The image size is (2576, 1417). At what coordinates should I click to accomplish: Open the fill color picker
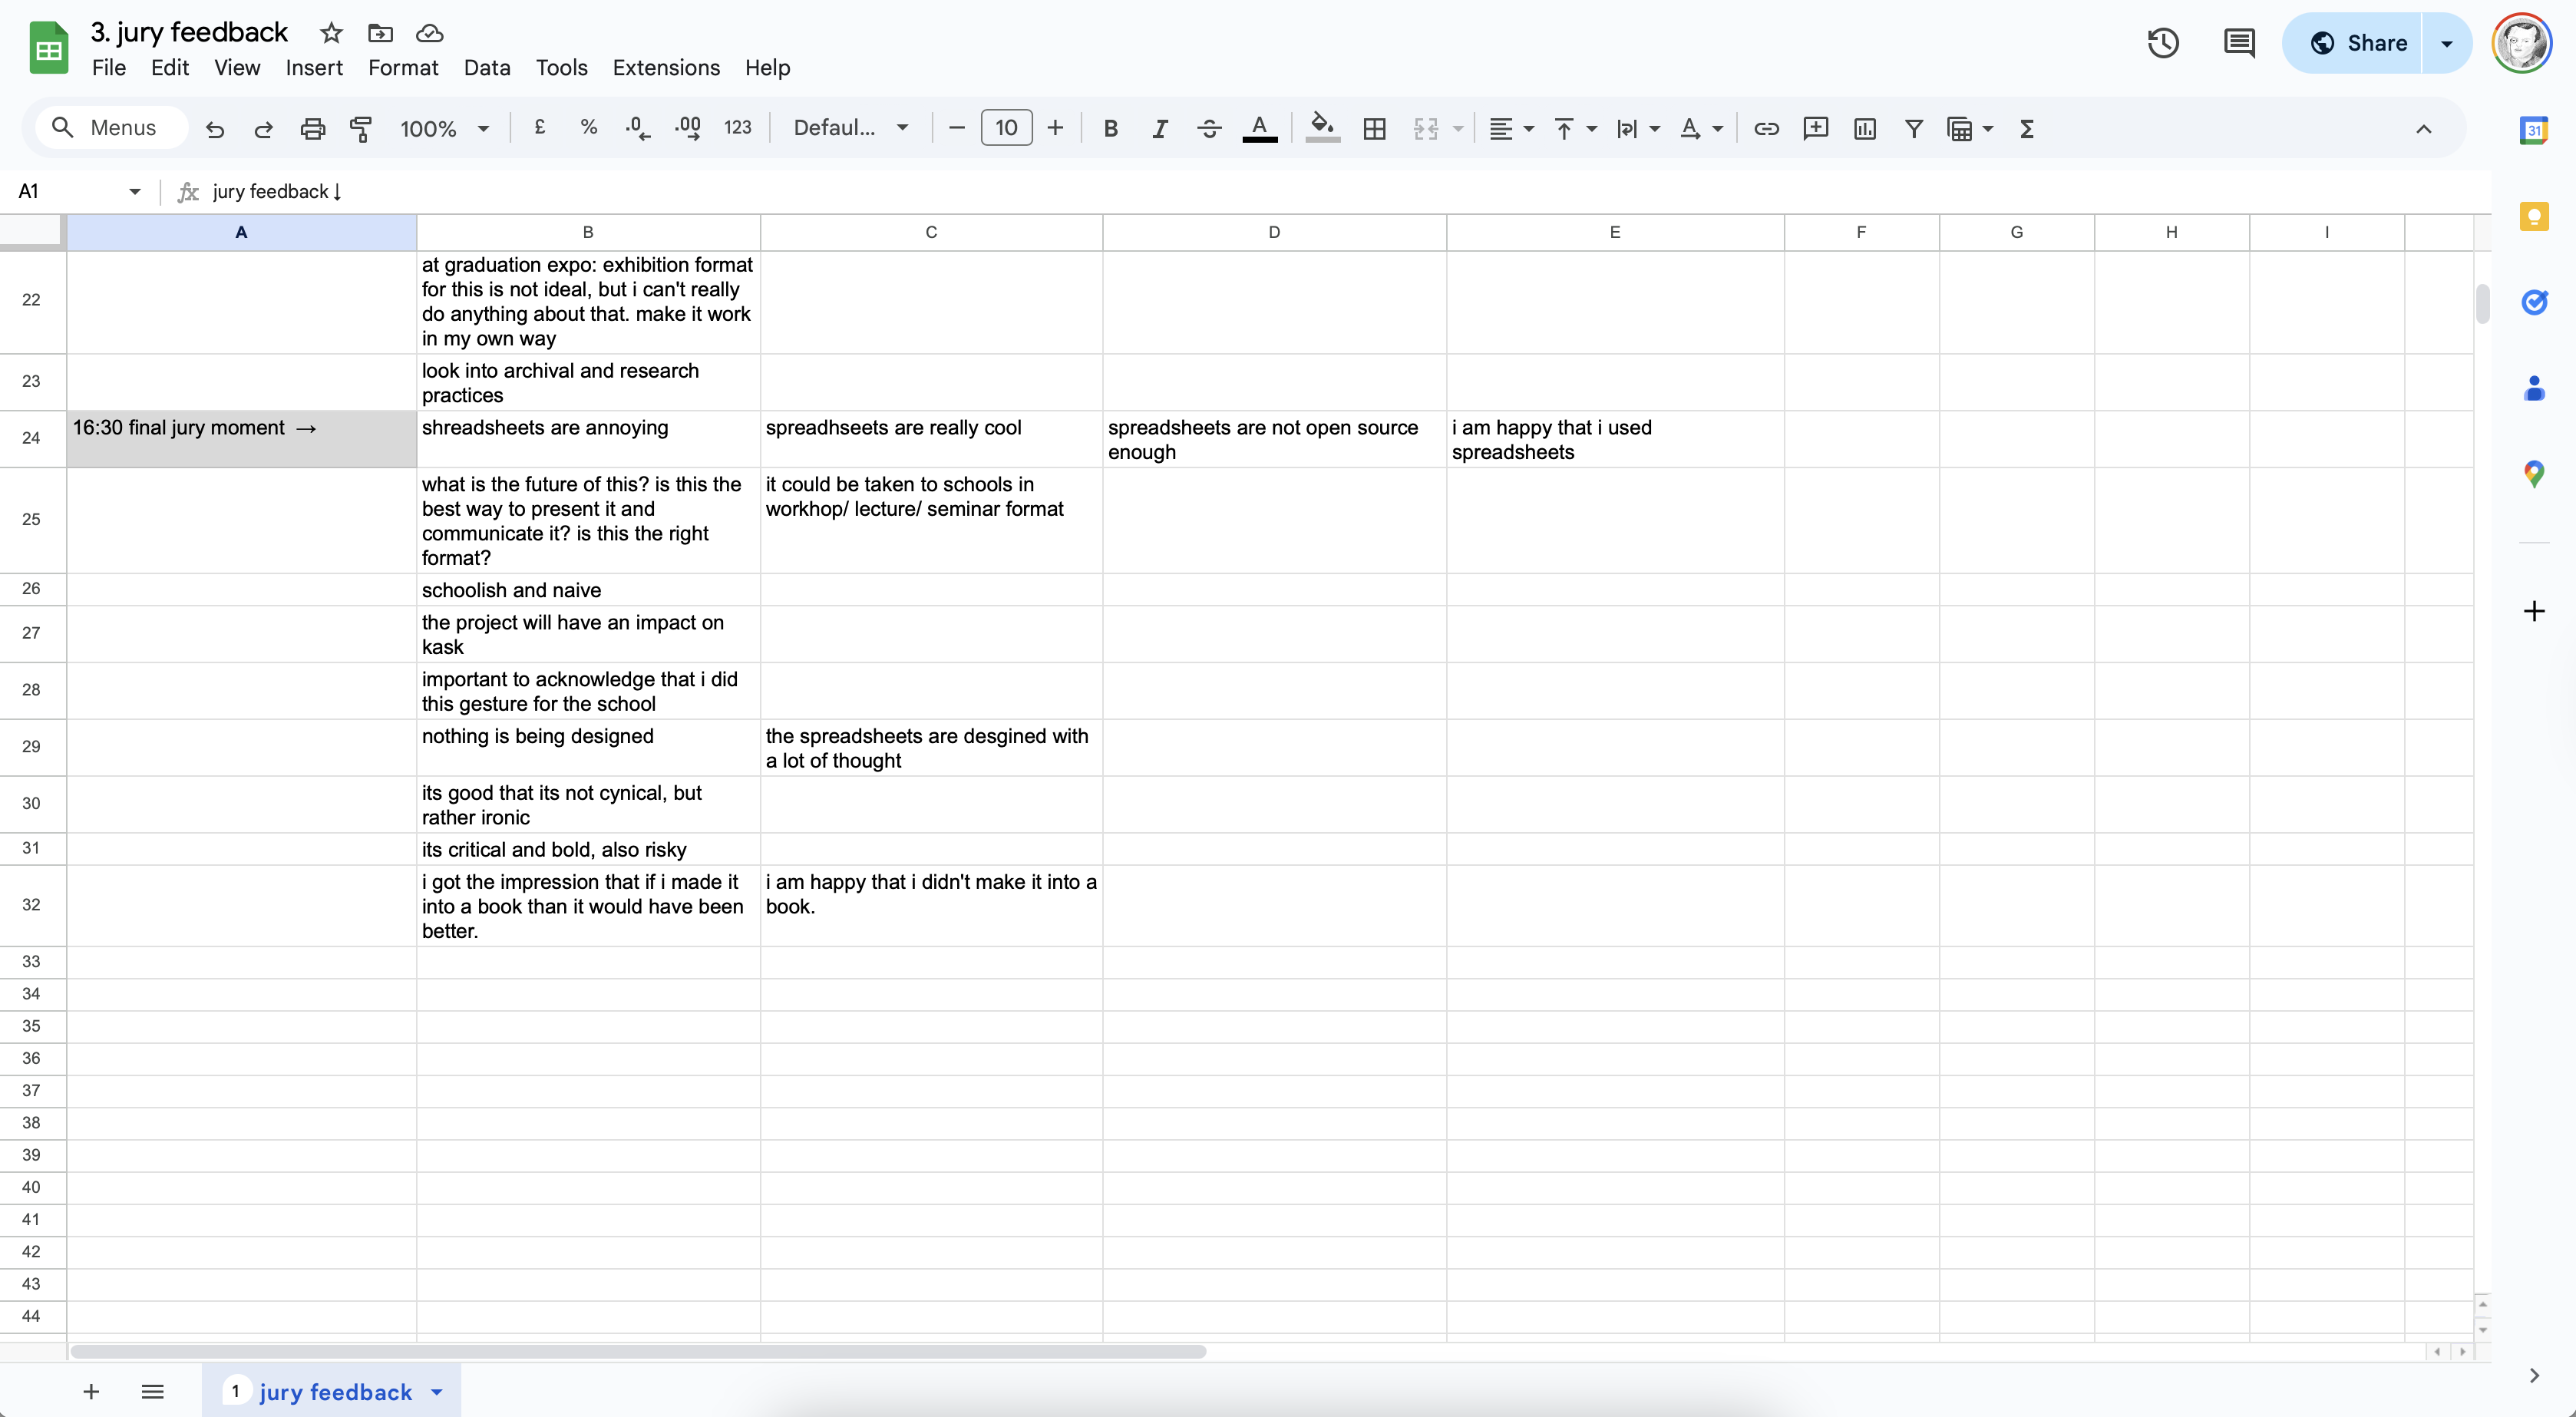click(1322, 128)
